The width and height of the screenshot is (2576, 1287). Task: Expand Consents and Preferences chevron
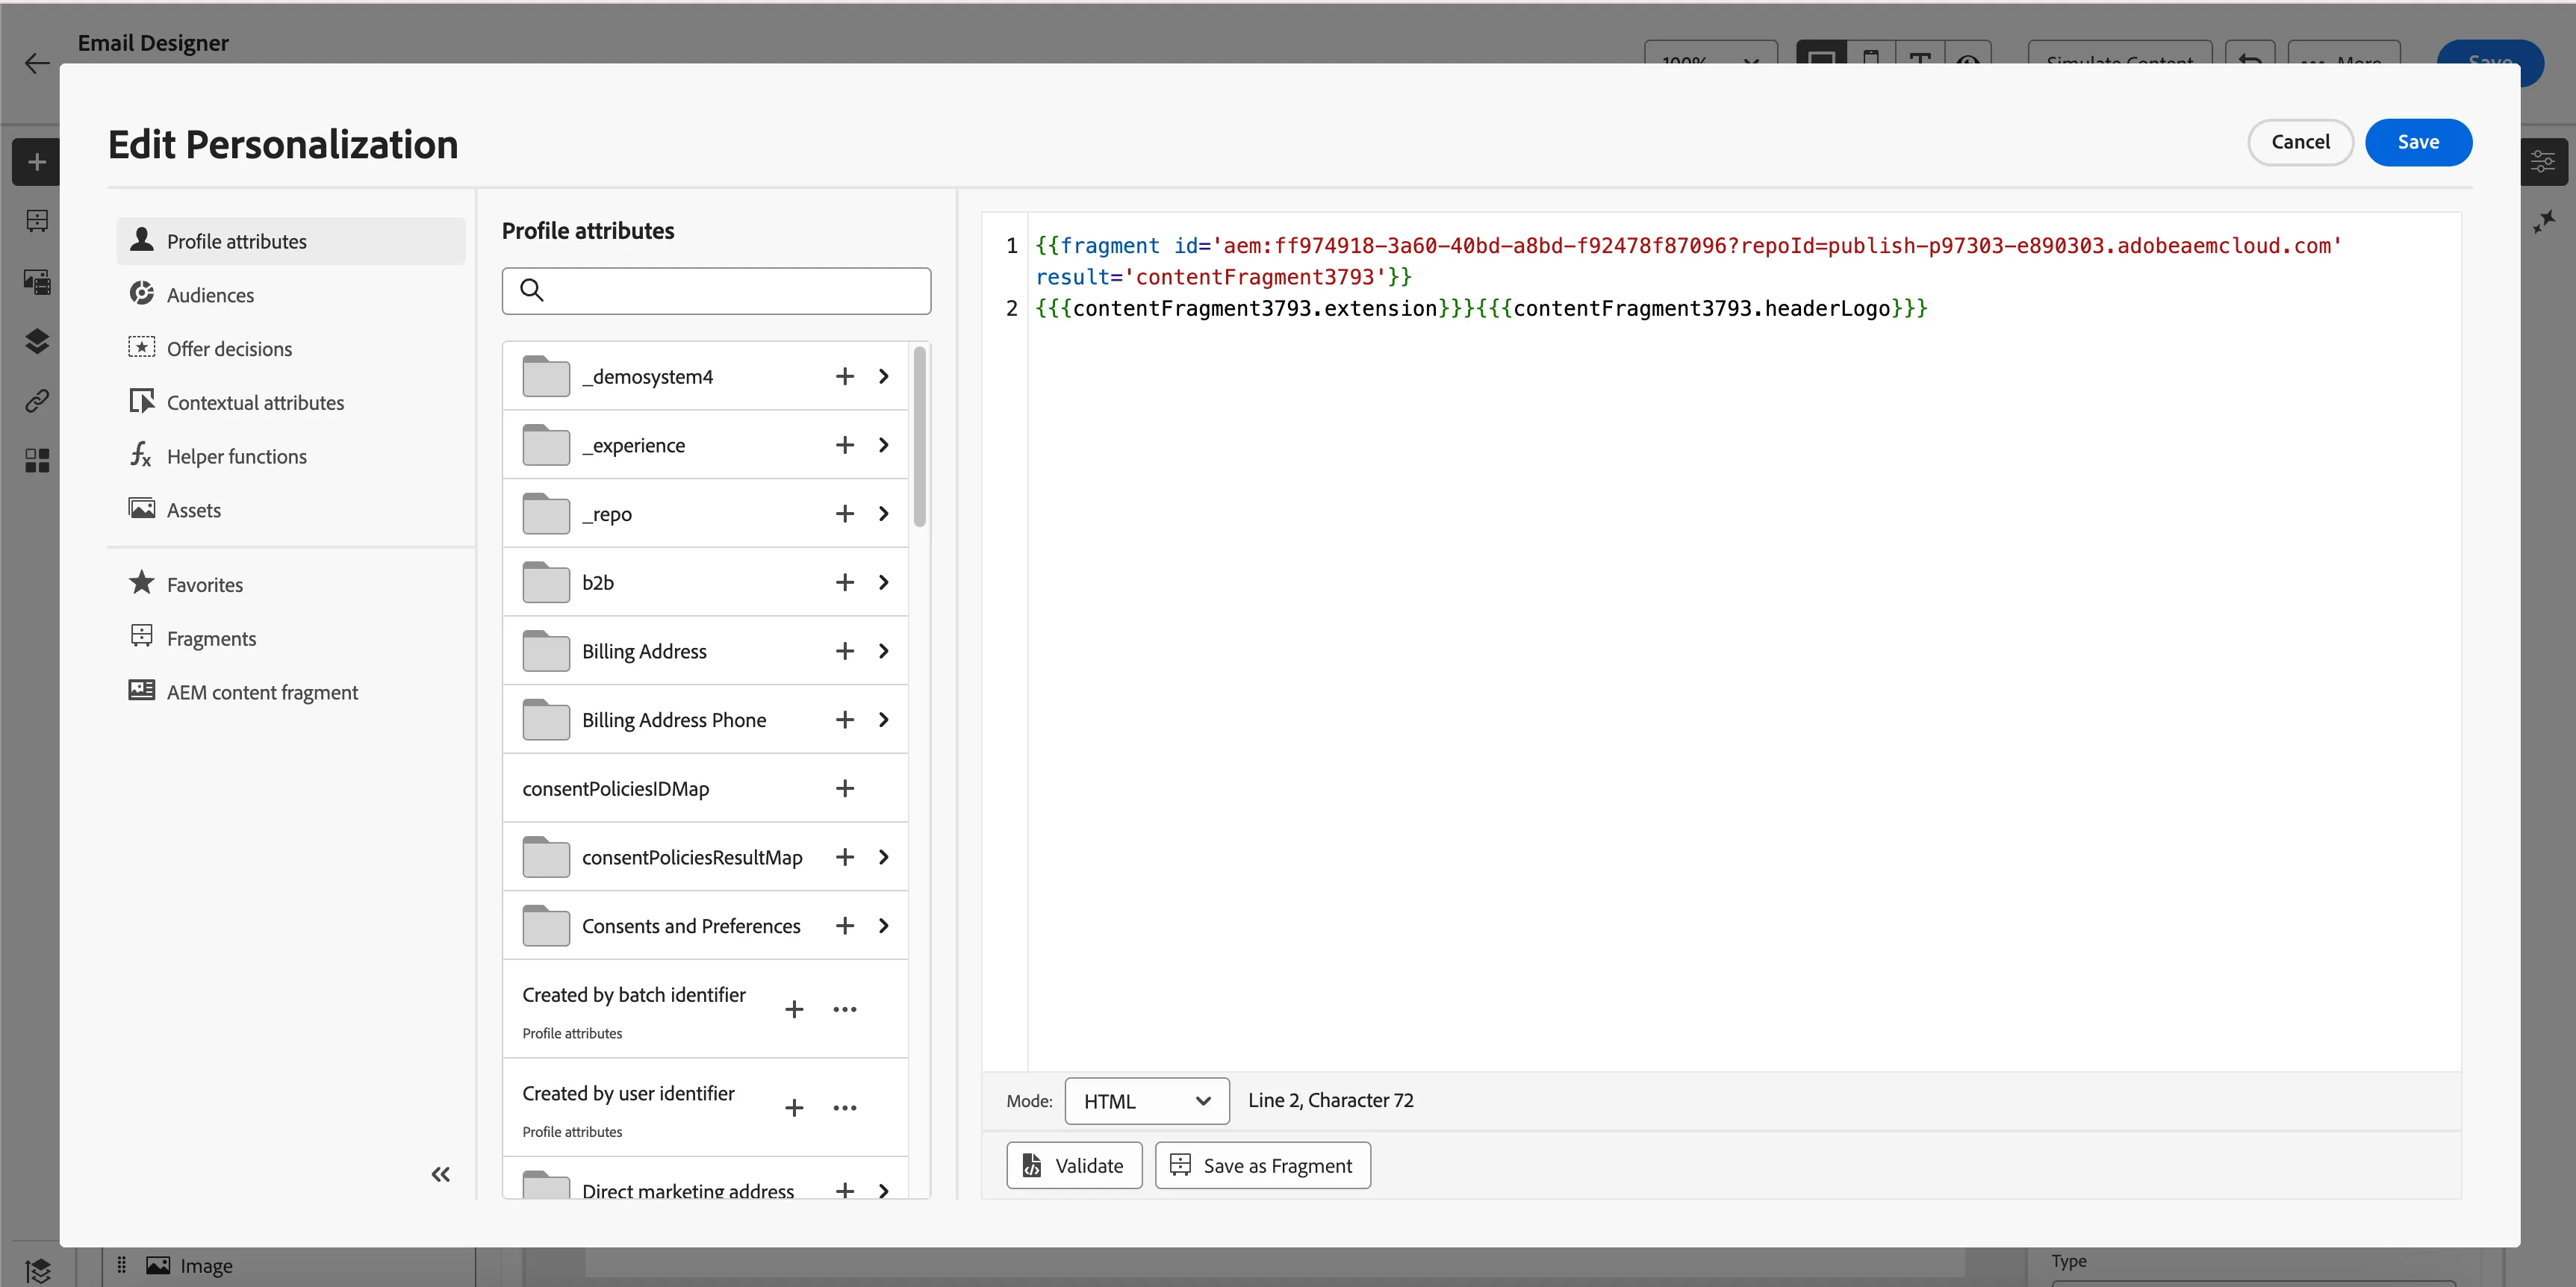884,926
